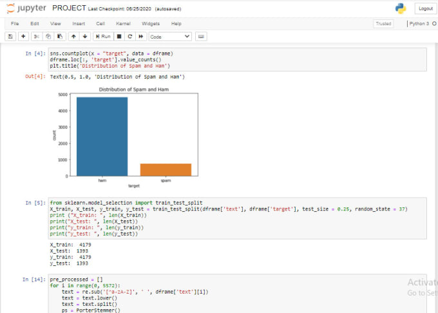
Task: Restart the kernel icon
Action: pyautogui.click(x=130, y=36)
